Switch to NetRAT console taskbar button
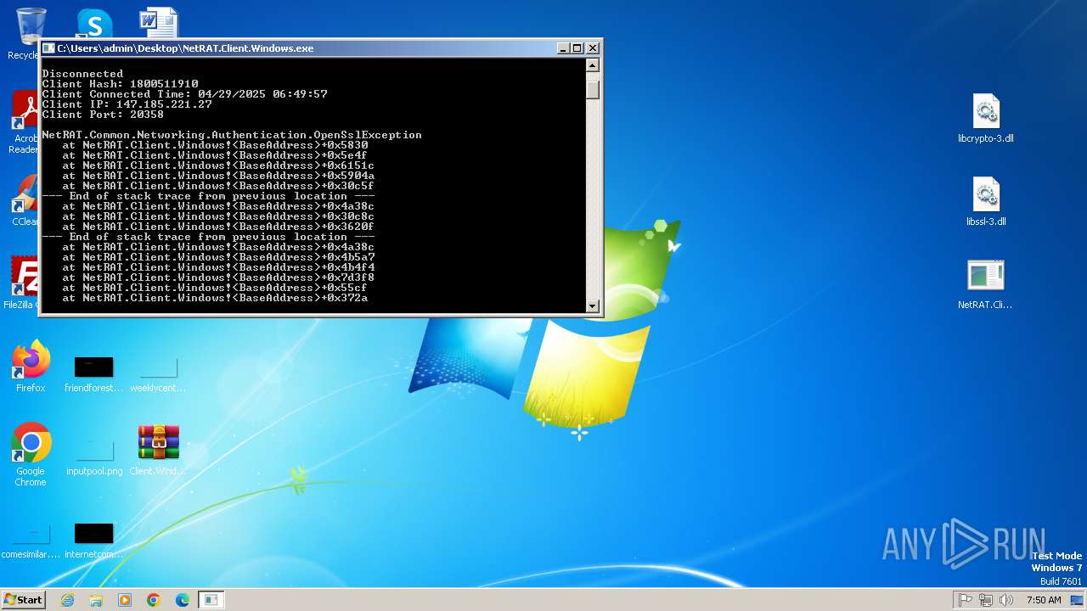The image size is (1087, 611). point(211,600)
